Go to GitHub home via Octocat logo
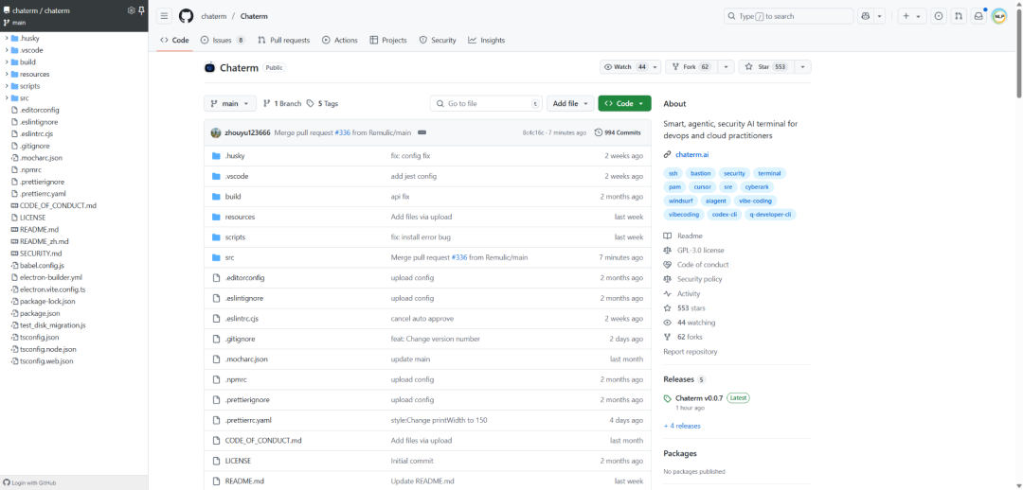1023x490 pixels. 186,16
